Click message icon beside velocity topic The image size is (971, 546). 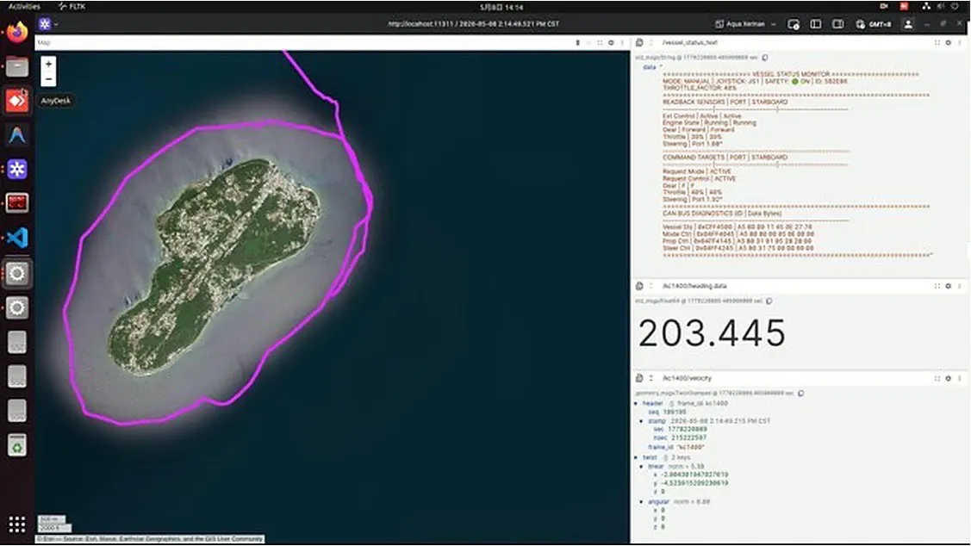(x=639, y=378)
